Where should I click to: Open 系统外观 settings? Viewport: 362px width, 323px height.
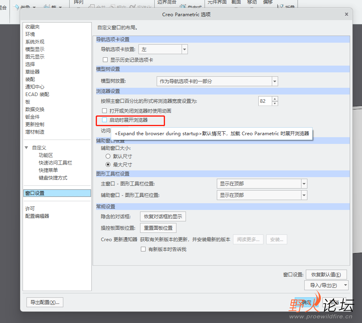(35, 42)
